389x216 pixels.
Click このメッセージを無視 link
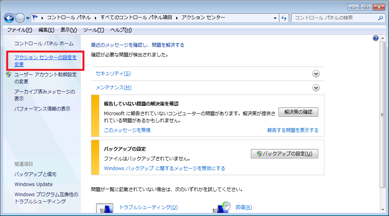click(127, 130)
